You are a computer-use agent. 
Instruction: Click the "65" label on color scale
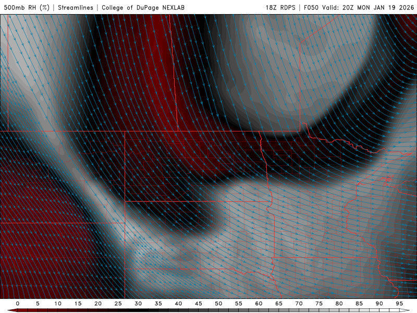pyautogui.click(x=279, y=304)
